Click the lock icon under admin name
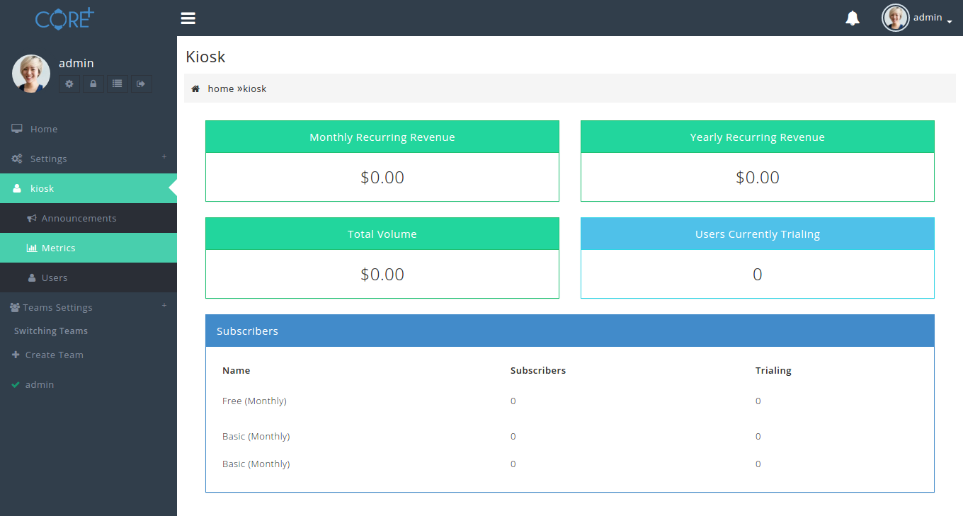The image size is (963, 516). point(93,84)
